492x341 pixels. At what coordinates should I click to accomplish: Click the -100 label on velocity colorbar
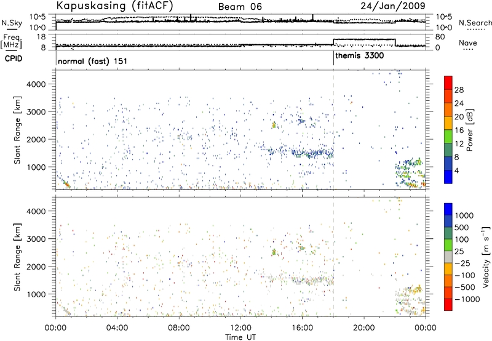click(465, 275)
